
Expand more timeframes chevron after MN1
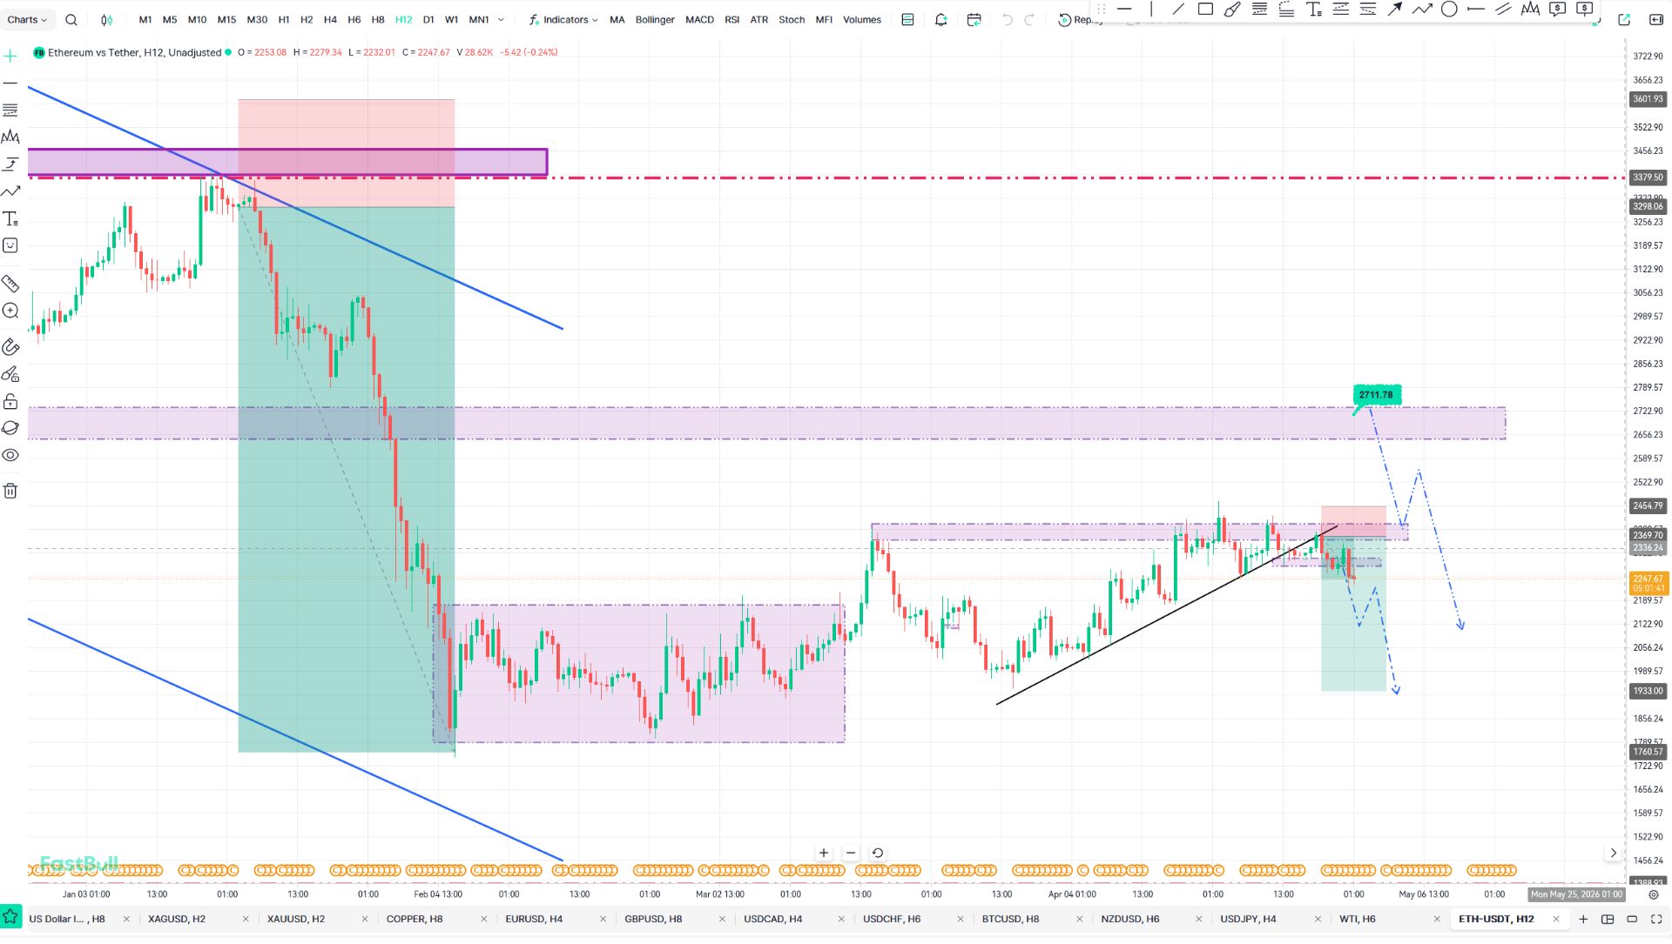click(x=501, y=19)
